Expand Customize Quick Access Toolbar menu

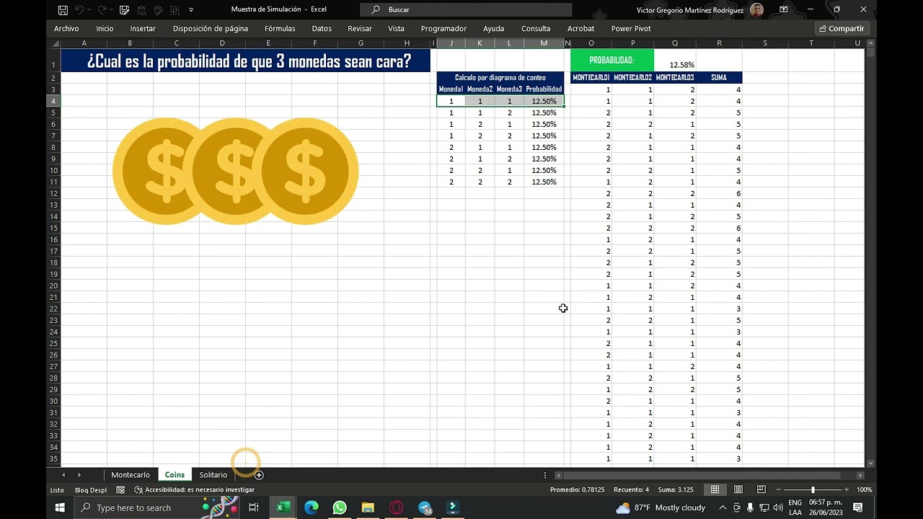pos(191,10)
